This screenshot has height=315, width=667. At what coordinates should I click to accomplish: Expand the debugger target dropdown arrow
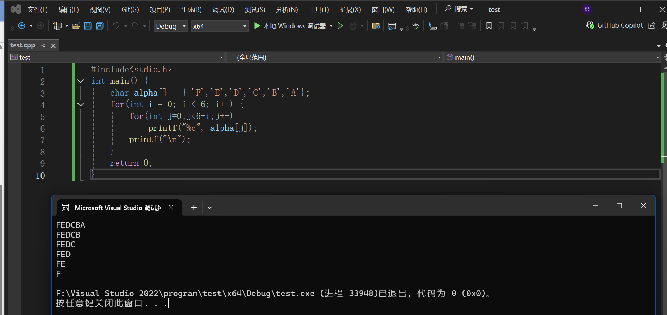[331, 26]
